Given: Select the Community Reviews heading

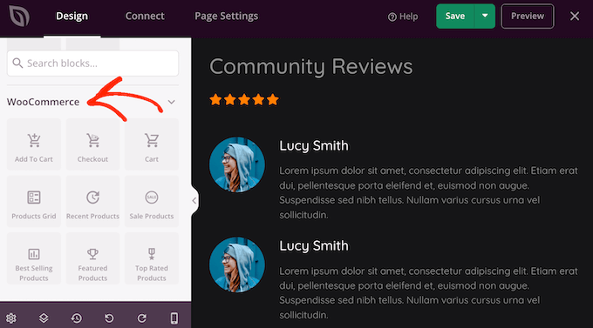Looking at the screenshot, I should point(310,66).
